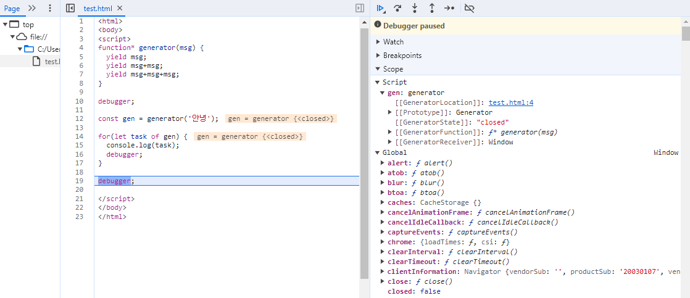This screenshot has width=690, height=298.
Task: Expand cancelAnimationFrame entry
Action: [x=383, y=212]
